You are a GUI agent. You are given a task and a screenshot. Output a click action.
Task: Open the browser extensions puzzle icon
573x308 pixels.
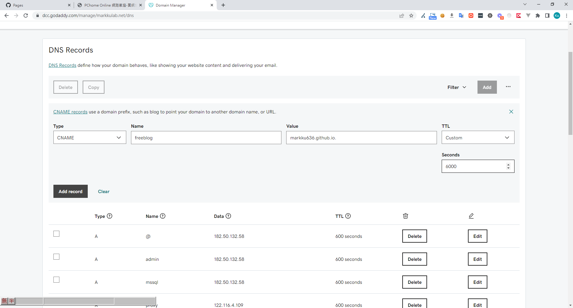[538, 16]
